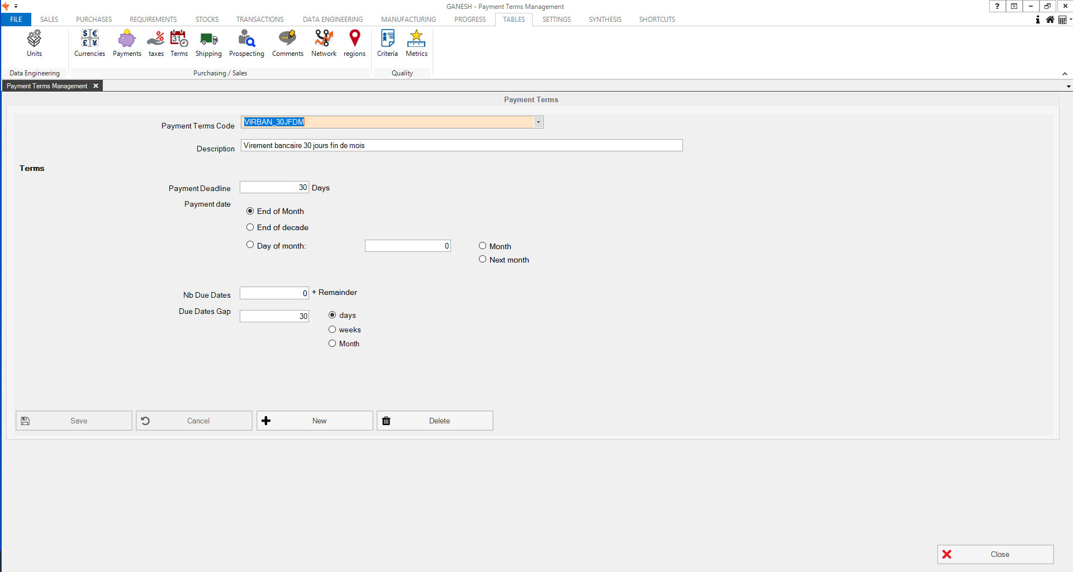Click the Network icon
The image size is (1073, 572).
[x=324, y=43]
